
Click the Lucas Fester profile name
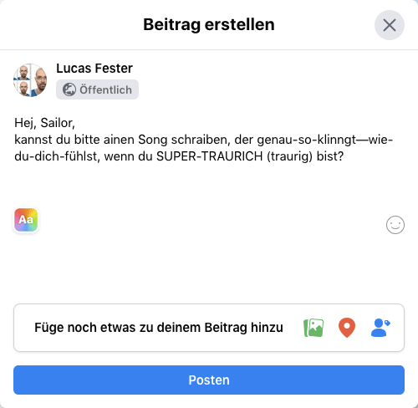point(94,69)
